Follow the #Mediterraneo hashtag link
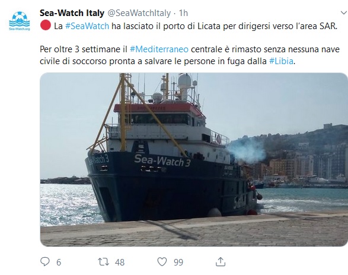Screen dimensions: 348x275 [159, 49]
